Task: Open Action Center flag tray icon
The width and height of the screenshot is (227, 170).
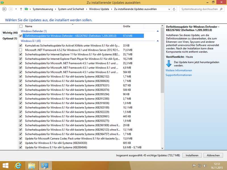Action: tap(194, 166)
